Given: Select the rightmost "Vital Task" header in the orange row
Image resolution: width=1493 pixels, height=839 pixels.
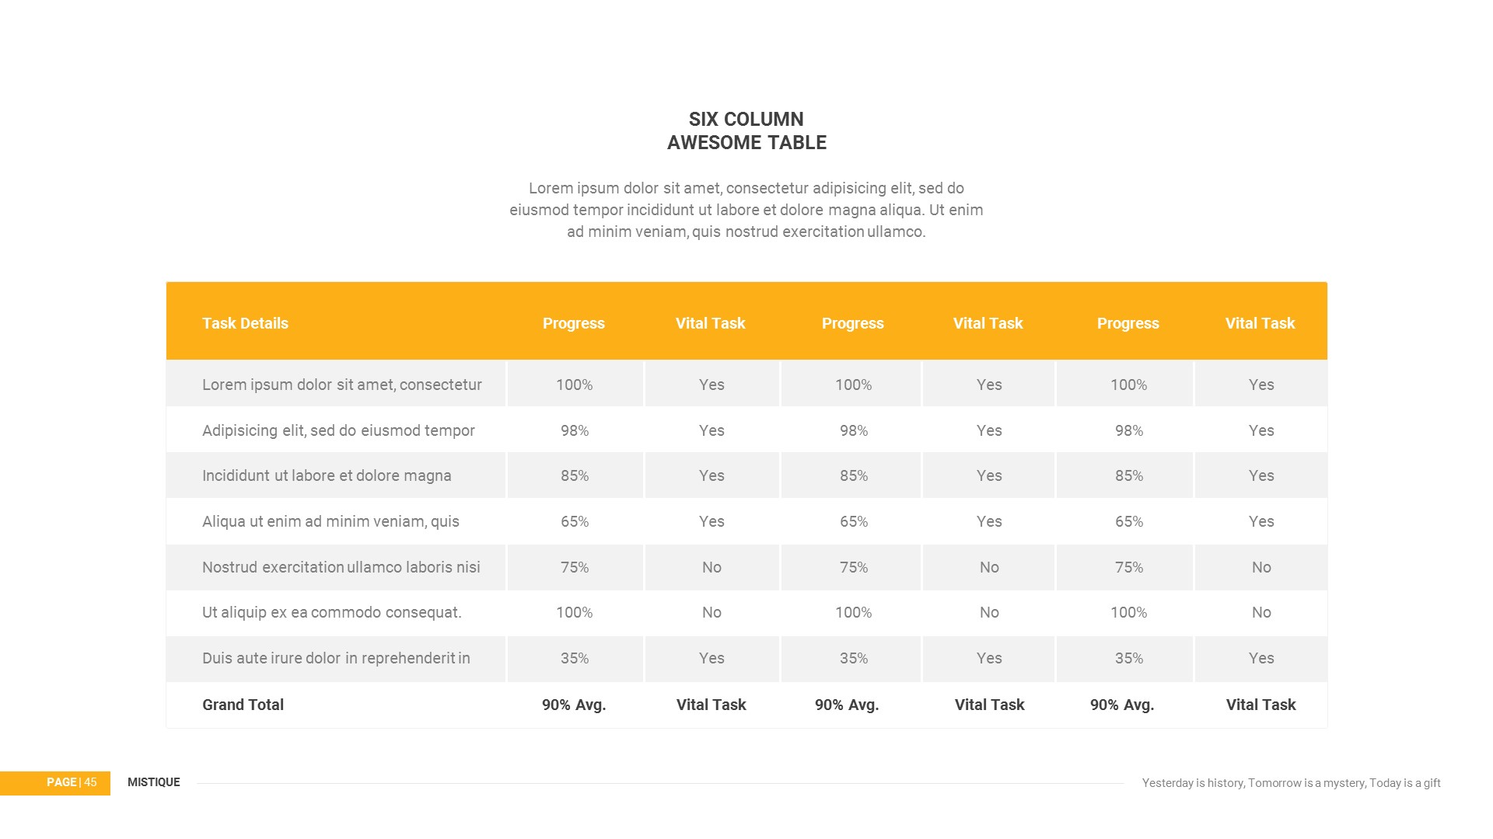Looking at the screenshot, I should 1260,323.
